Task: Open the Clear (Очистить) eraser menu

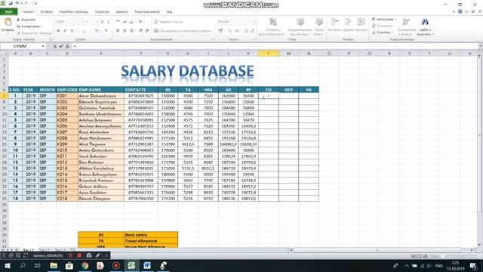Action: point(383,32)
